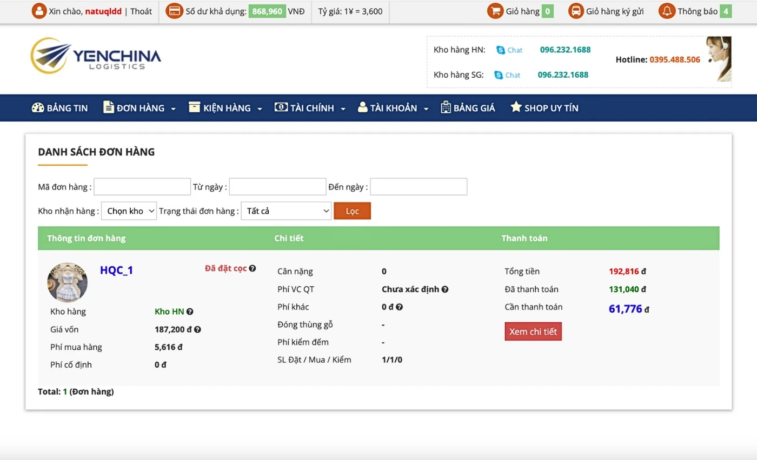The width and height of the screenshot is (757, 460).
Task: Open the SHOP UY TÍN menu item
Action: point(544,108)
